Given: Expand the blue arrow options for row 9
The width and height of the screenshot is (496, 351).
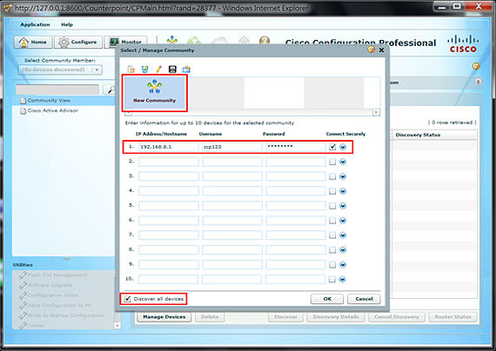Looking at the screenshot, I should point(343,264).
